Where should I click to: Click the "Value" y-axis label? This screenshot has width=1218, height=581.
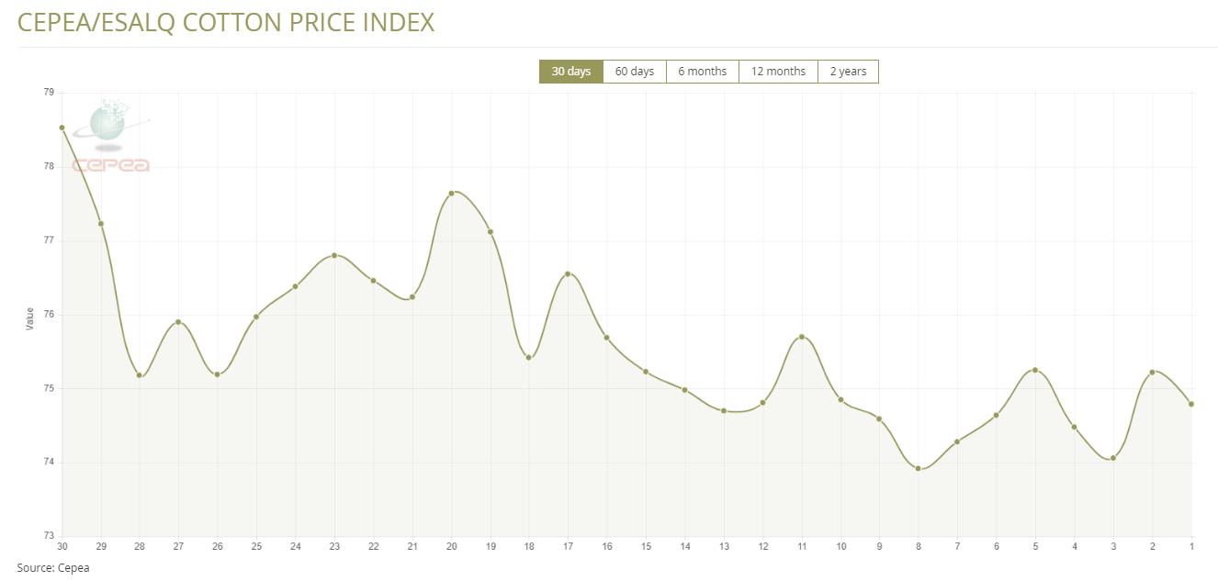(x=29, y=318)
